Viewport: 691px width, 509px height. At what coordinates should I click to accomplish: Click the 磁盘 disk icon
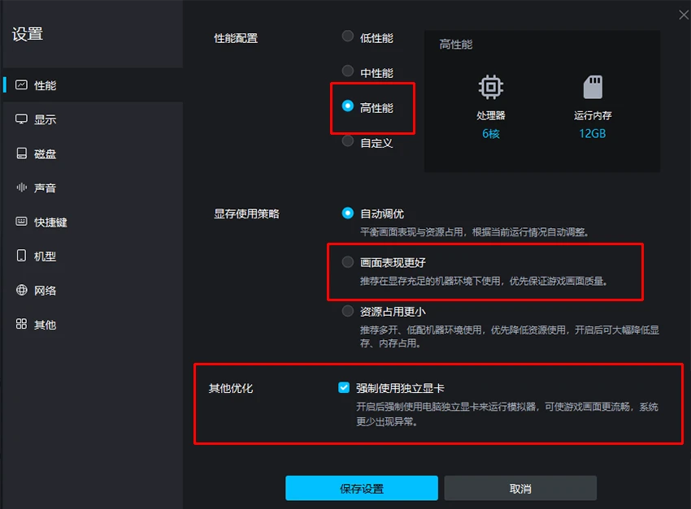click(x=21, y=153)
